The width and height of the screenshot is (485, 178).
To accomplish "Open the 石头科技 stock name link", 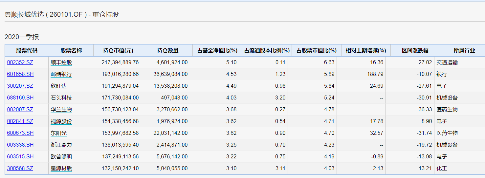I will pyautogui.click(x=61, y=98).
